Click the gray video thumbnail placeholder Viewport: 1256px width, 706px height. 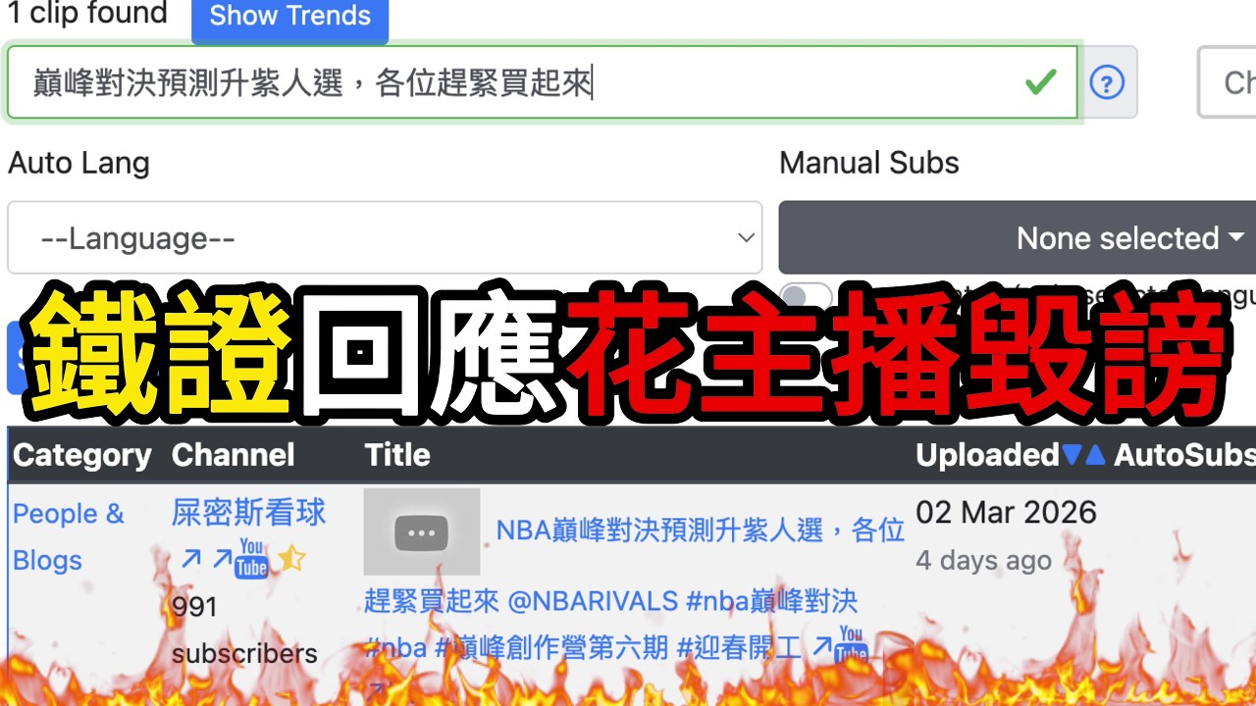tap(422, 531)
